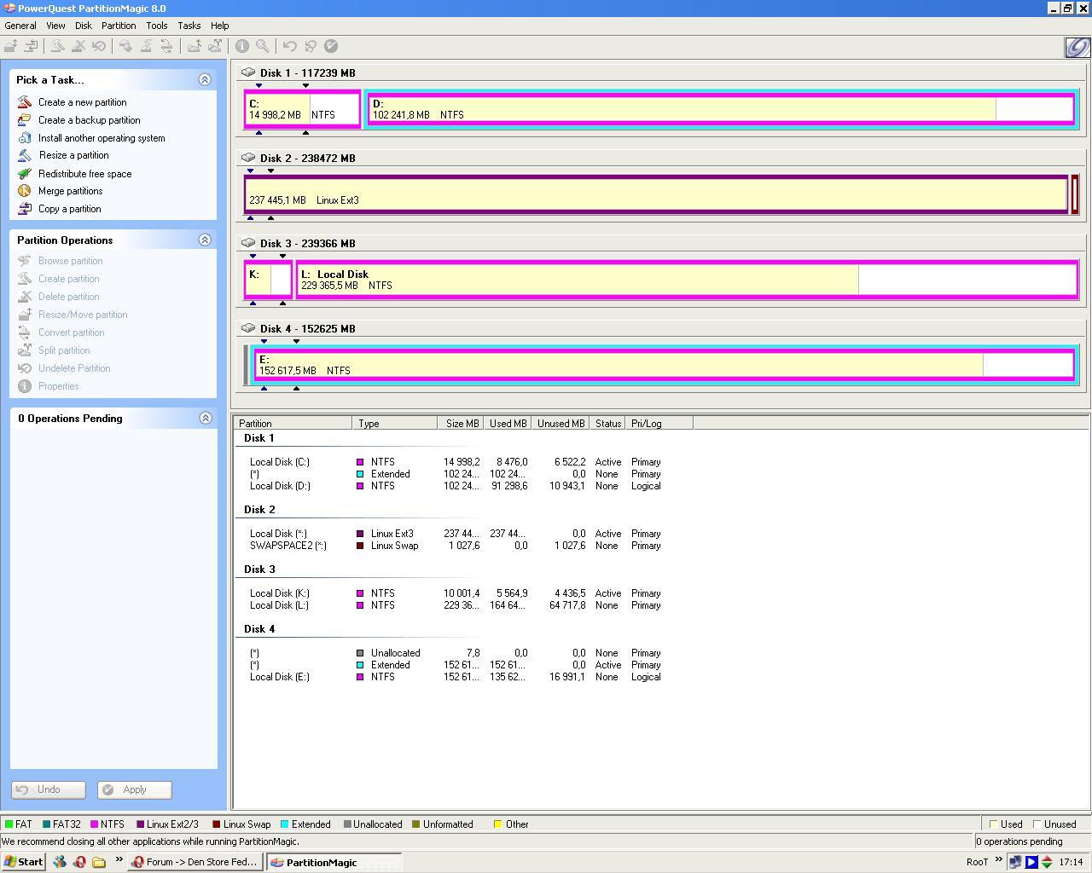Select Local Disk (K:) row in partition list
Image resolution: width=1092 pixels, height=873 pixels.
(280, 593)
